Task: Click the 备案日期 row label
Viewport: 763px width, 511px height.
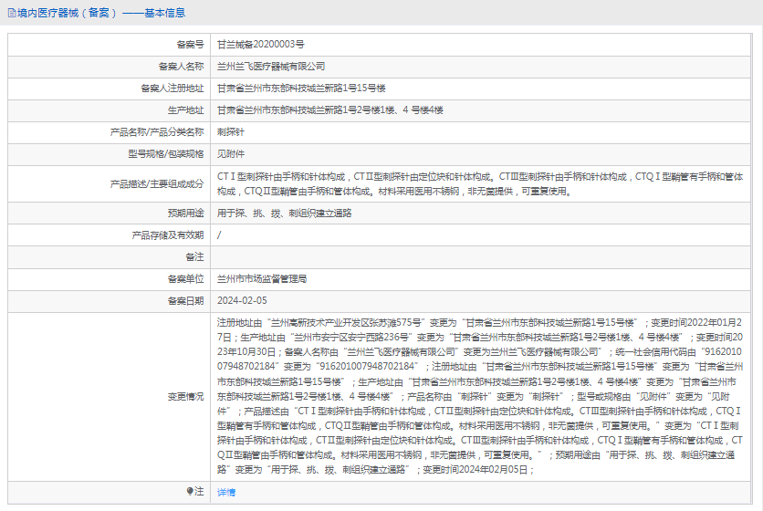Action: (x=186, y=301)
